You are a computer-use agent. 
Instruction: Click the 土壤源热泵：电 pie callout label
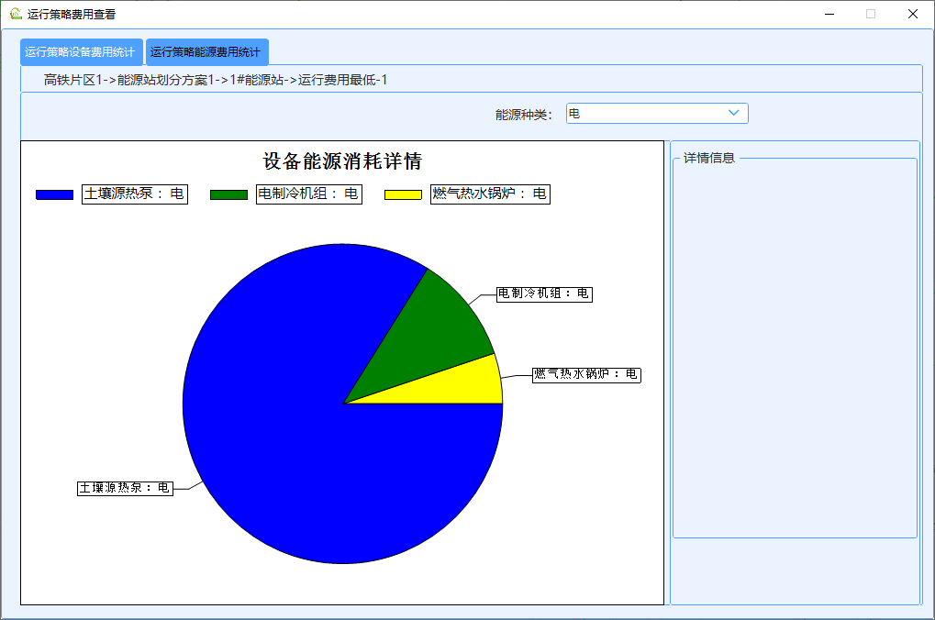125,488
